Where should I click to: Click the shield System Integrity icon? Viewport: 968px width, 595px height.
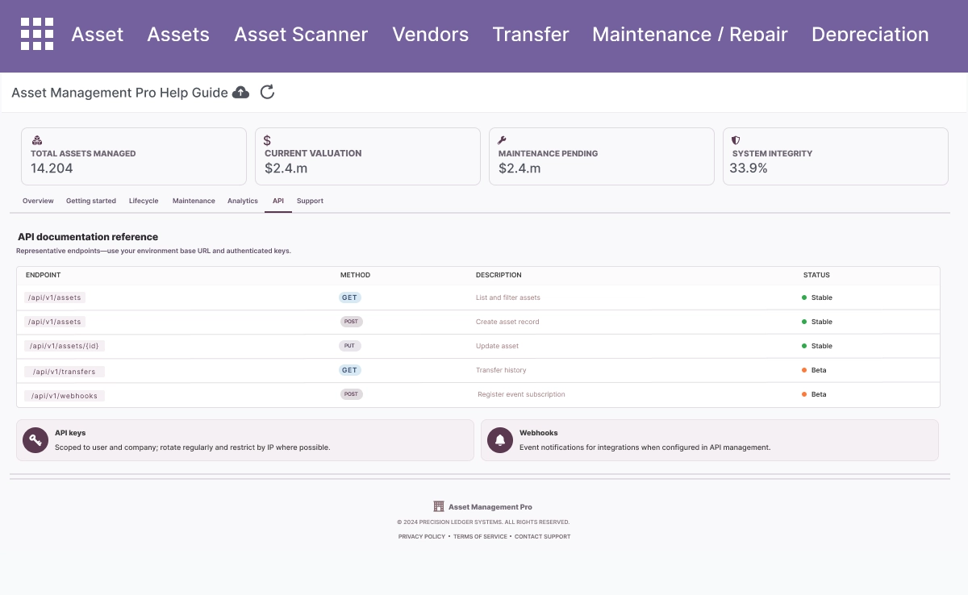[736, 140]
